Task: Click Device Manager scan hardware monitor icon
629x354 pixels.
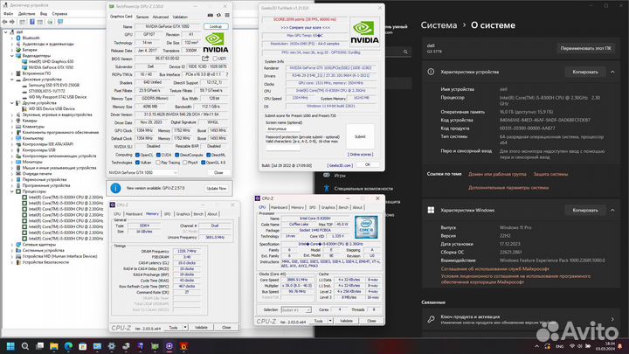Action: pos(60,22)
